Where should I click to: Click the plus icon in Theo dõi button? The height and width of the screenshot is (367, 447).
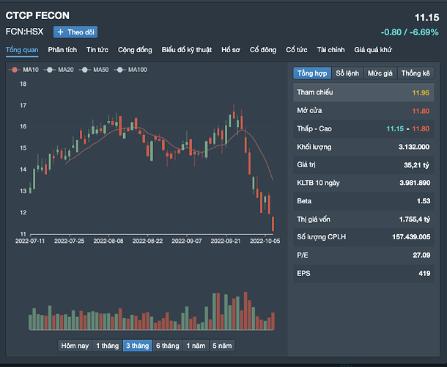tap(60, 32)
